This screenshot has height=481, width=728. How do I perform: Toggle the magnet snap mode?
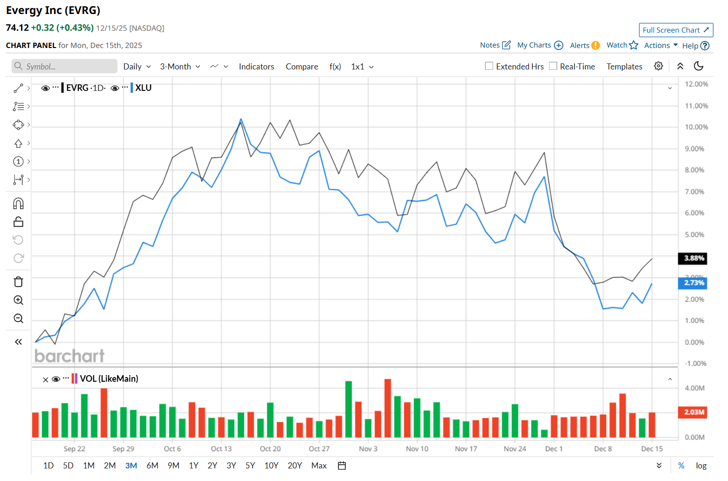(x=18, y=204)
